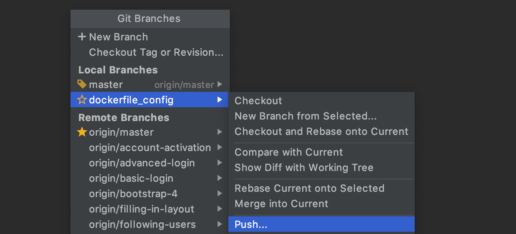Viewport: 516px width, 234px height.
Task: Choose Merge into Current
Action: [281, 204]
